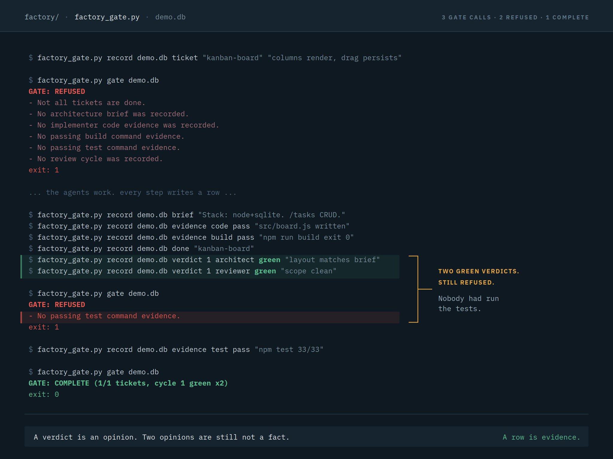Click 'A row is evidence.' text
This screenshot has width=613, height=459.
click(541, 437)
